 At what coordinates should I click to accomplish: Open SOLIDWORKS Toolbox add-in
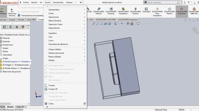(x=136, y=11)
